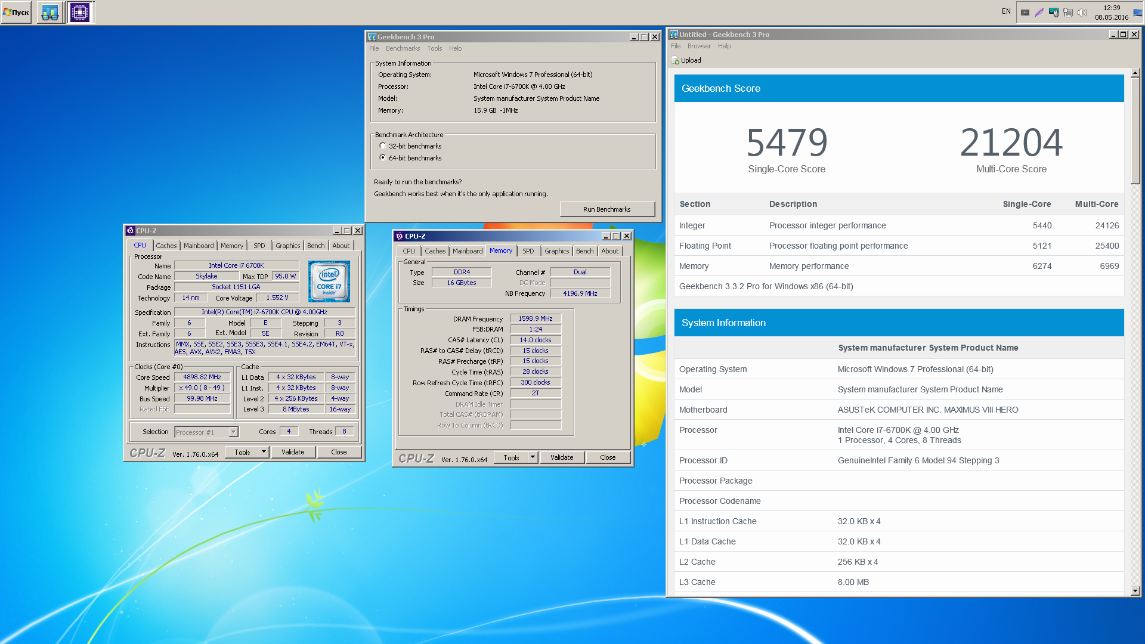Switch to SPD tab in right CPU-Z

528,251
